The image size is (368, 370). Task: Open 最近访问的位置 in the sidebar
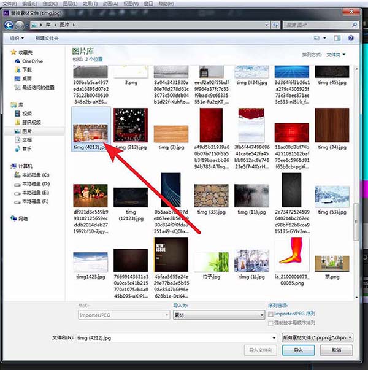34,87
